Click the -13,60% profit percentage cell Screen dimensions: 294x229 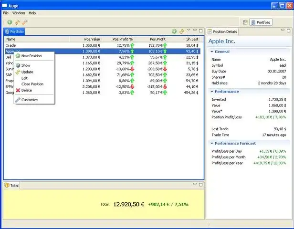point(123,69)
